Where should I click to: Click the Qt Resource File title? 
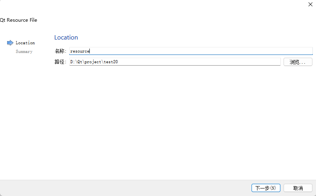(19, 20)
